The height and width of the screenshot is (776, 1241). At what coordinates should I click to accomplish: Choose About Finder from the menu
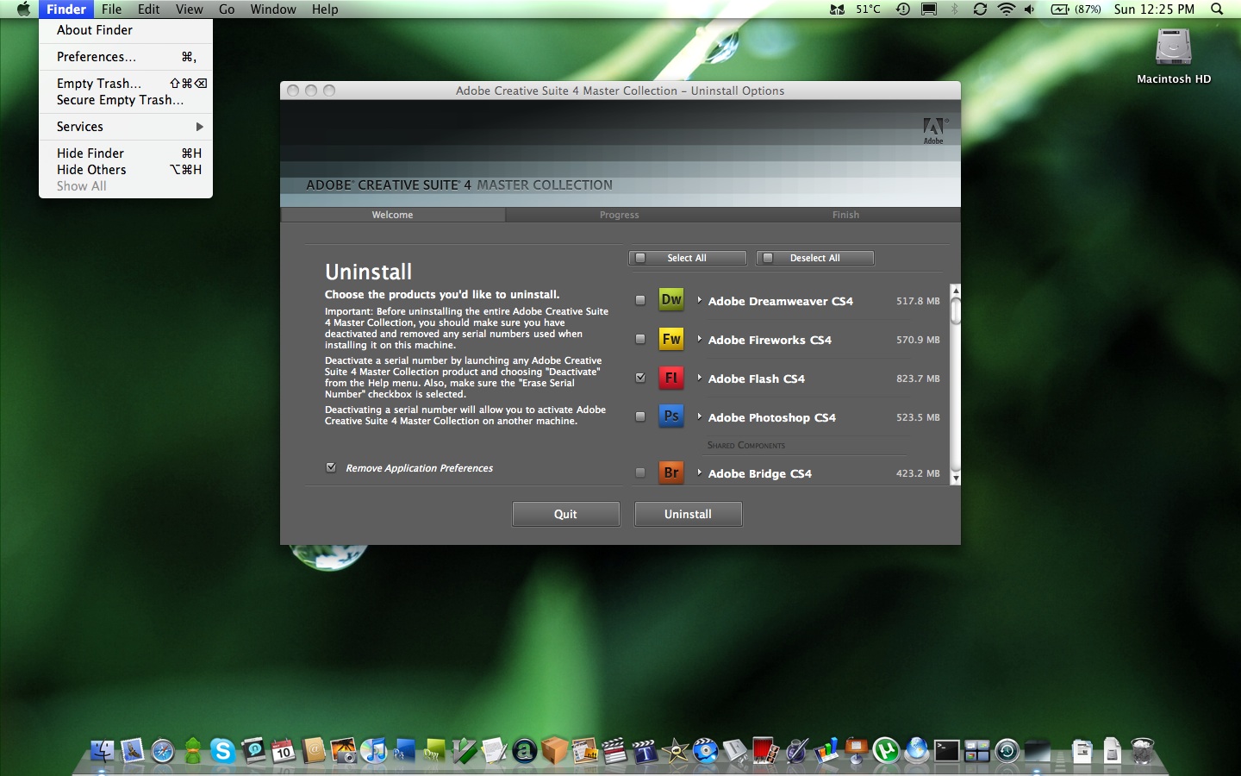pos(126,30)
